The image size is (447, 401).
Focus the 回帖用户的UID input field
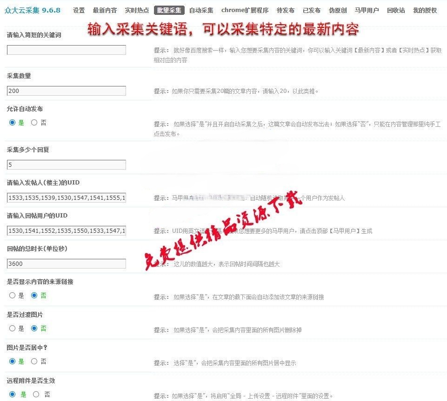click(x=67, y=231)
